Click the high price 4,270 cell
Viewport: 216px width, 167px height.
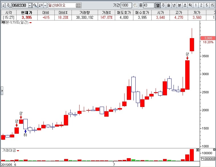[179, 17]
